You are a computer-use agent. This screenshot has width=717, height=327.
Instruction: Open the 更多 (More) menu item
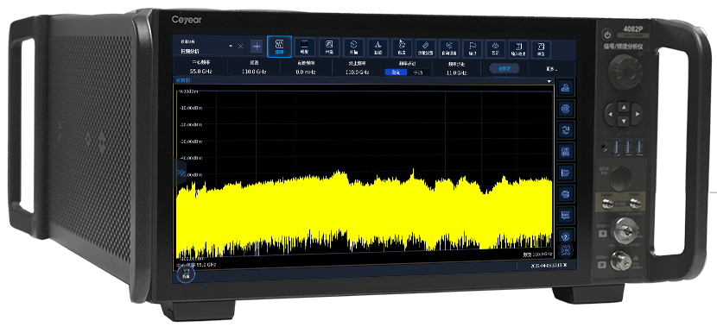point(551,69)
